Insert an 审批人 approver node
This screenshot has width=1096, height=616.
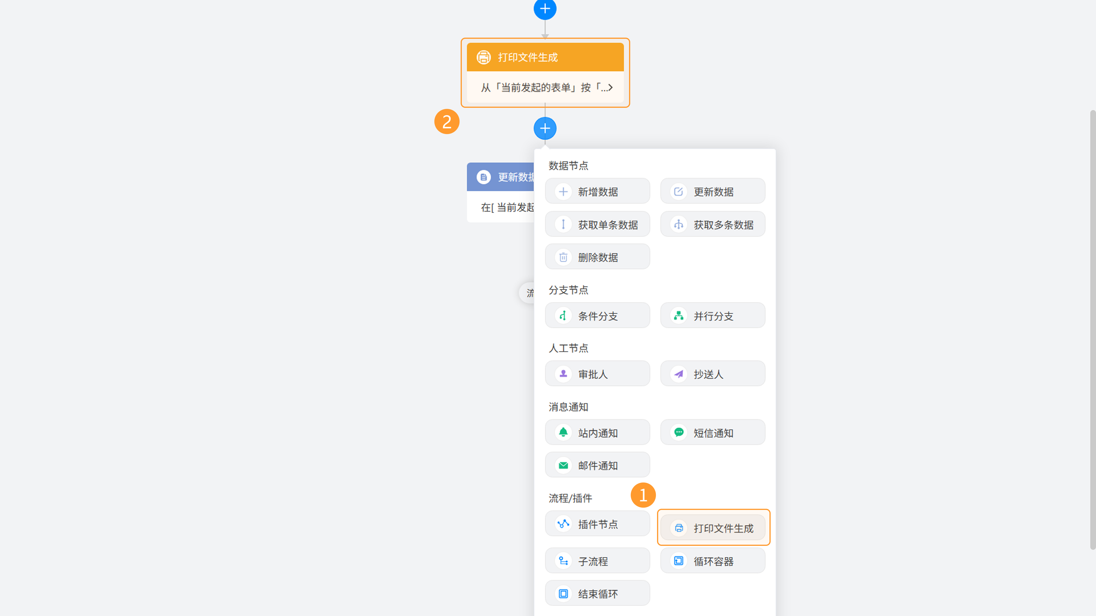coord(597,374)
